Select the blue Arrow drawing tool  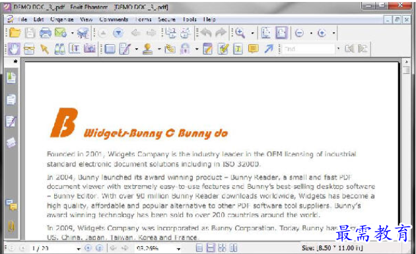(269, 49)
